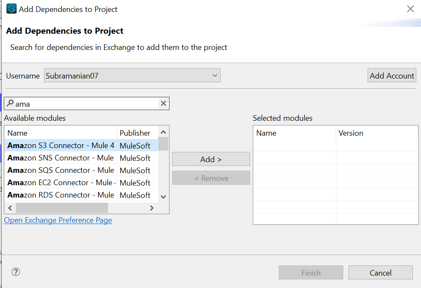Close the Add Dependencies dialog window

410,9
